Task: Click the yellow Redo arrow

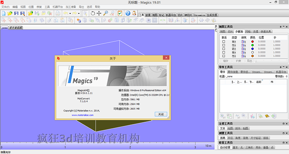Action: [x=74, y=13]
